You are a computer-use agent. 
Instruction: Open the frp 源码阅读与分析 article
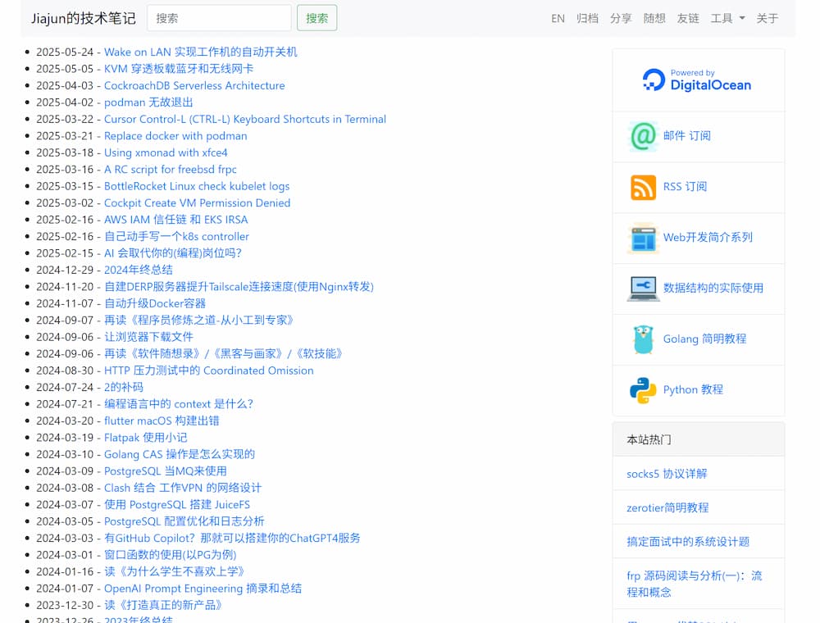tap(694, 584)
